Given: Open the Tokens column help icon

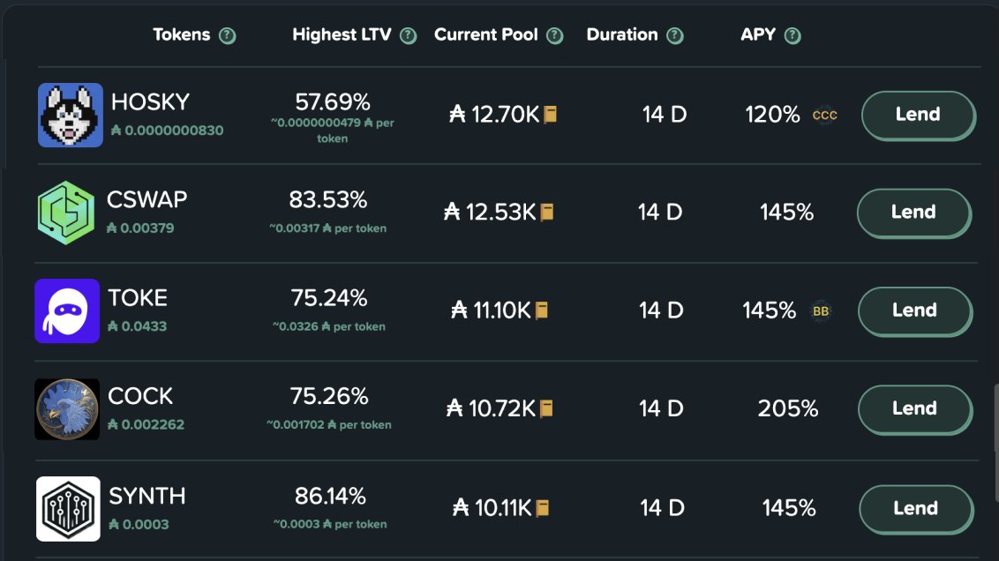Looking at the screenshot, I should coord(227,35).
